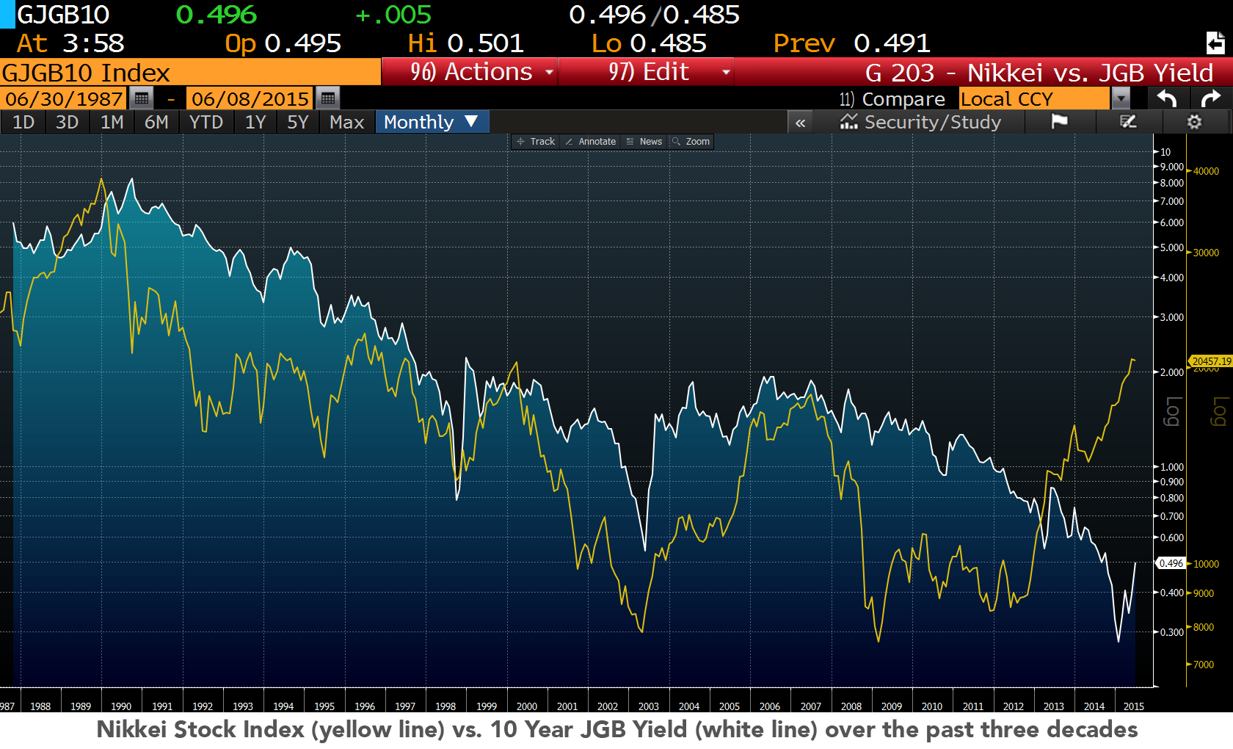Open the Local CCY currency dropdown arrow
1233x749 pixels.
(1121, 98)
